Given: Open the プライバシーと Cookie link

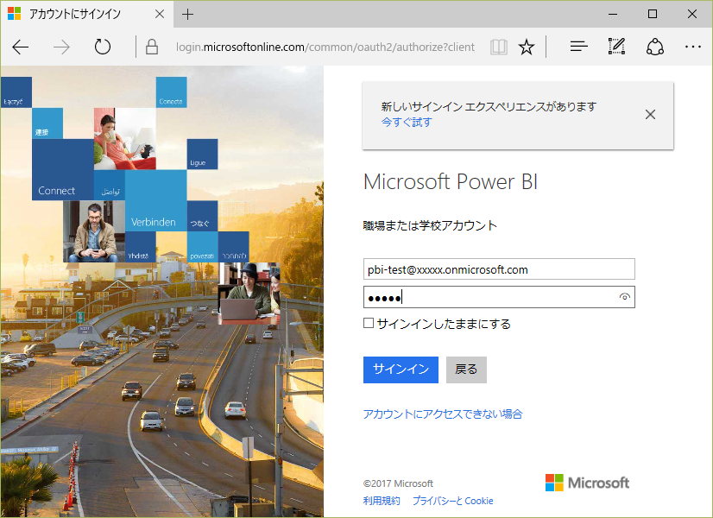Looking at the screenshot, I should 453,501.
